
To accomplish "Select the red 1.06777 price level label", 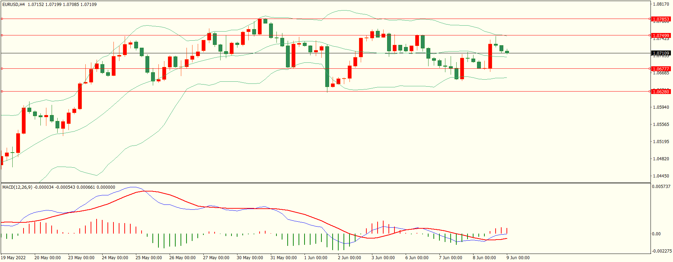I will tap(661, 69).
